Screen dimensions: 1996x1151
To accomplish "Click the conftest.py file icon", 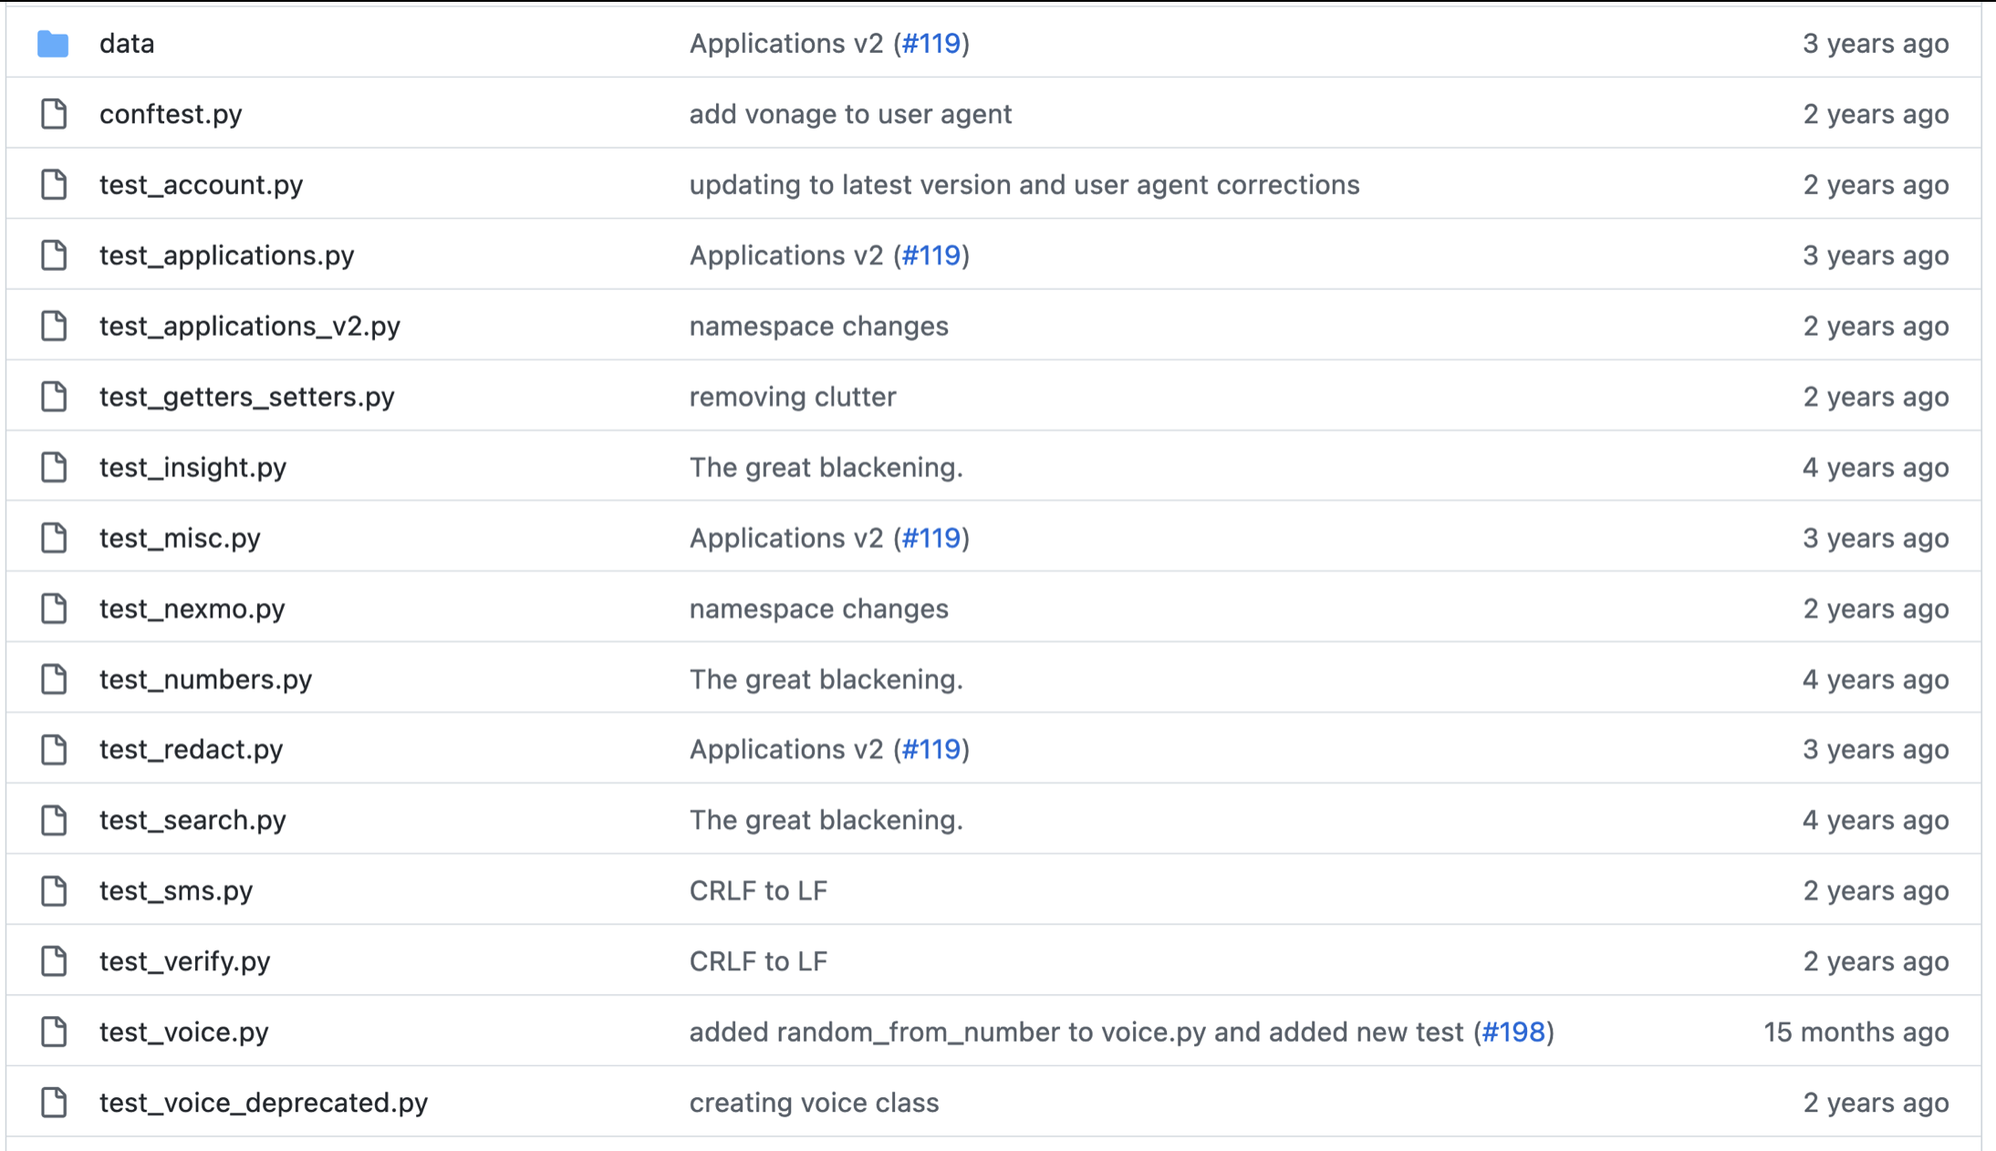I will point(54,114).
